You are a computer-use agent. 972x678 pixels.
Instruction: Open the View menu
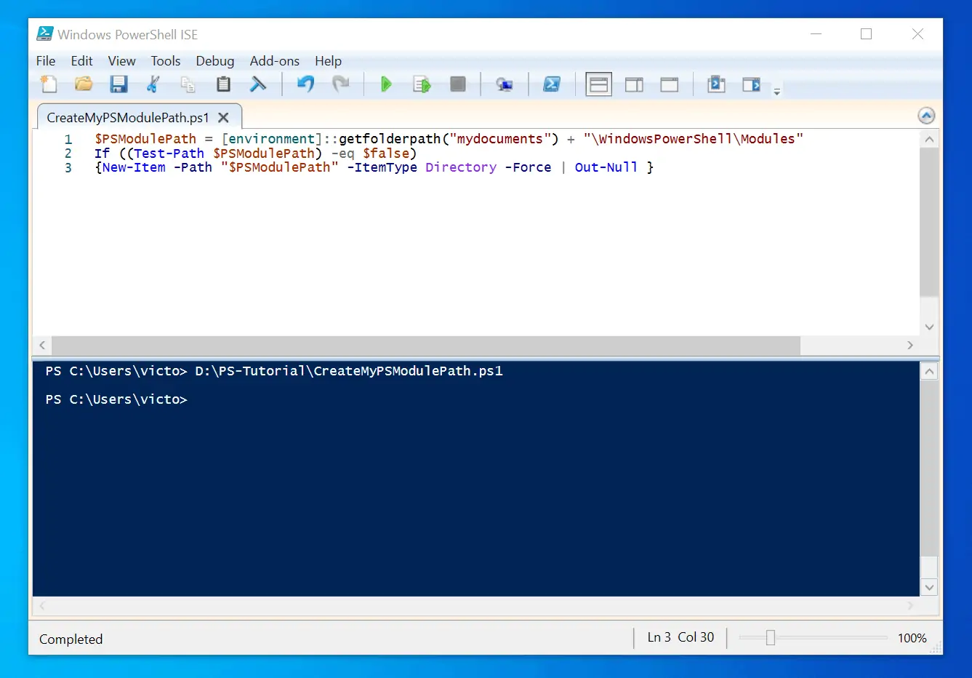(121, 61)
